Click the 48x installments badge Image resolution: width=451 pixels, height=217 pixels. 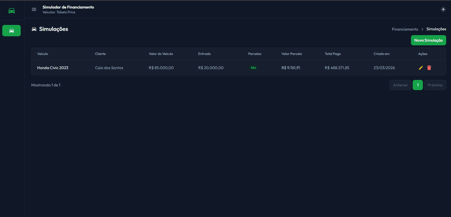click(x=253, y=68)
